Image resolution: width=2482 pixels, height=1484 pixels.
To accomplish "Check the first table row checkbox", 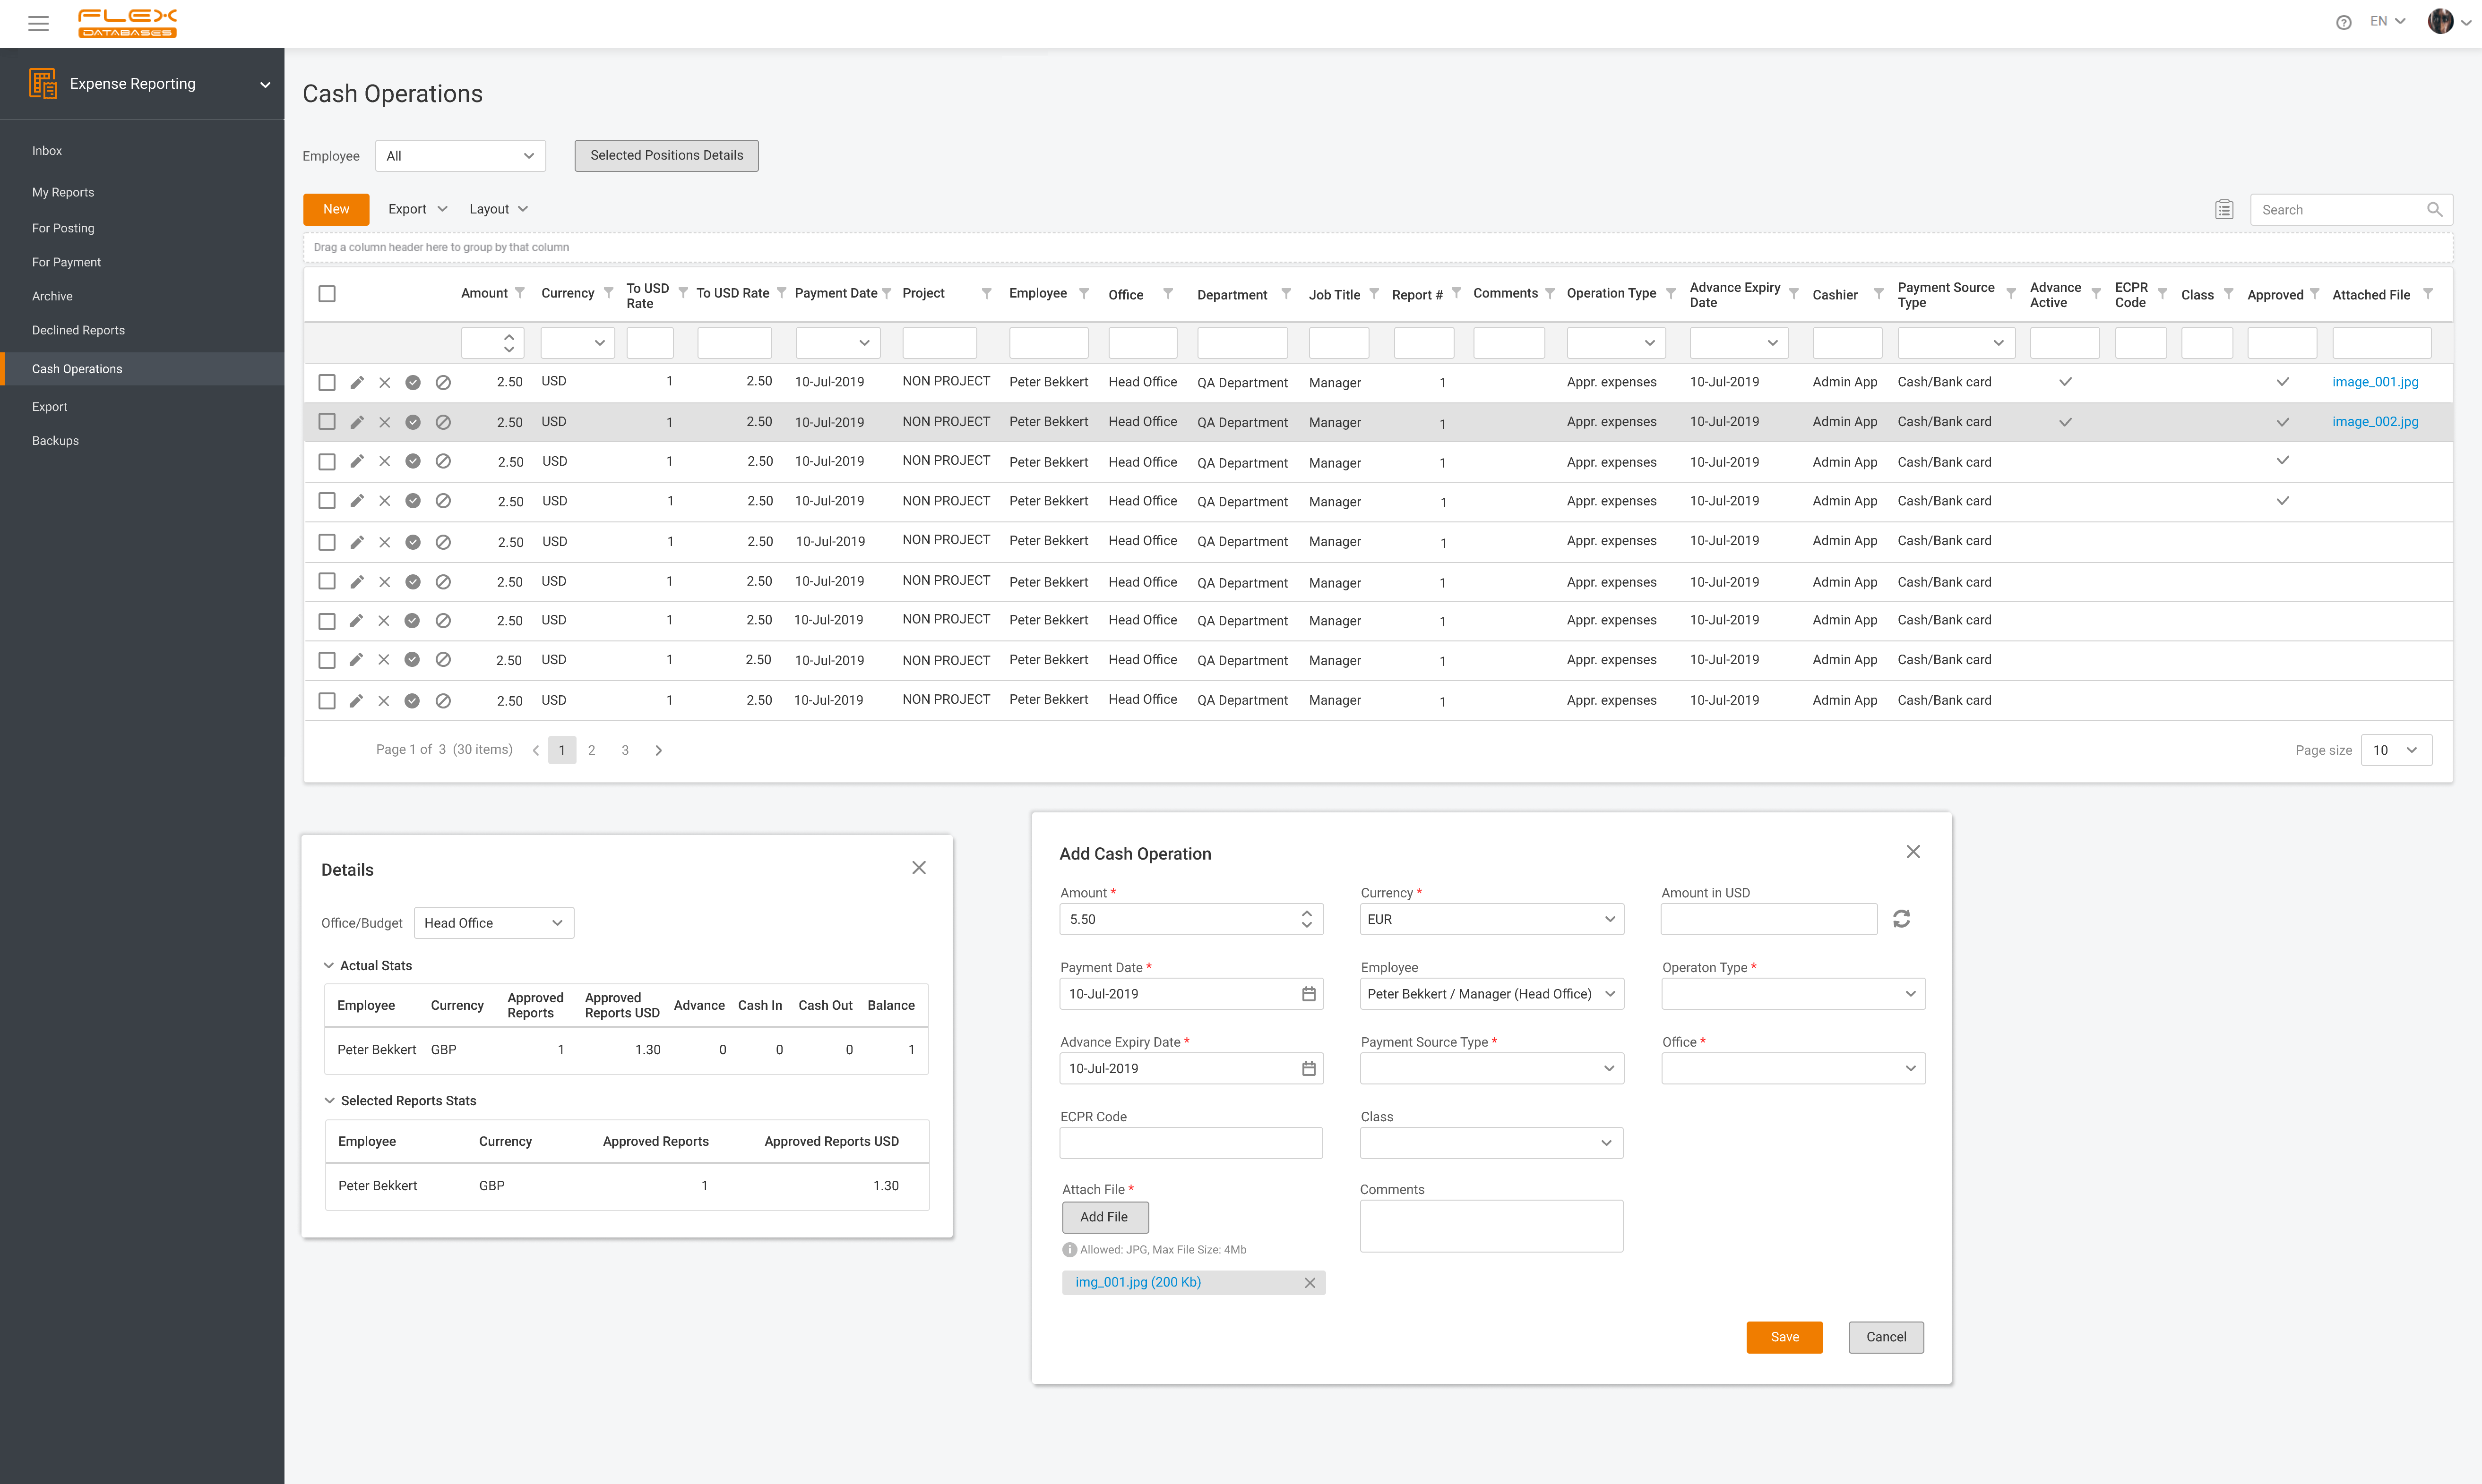I will click(x=326, y=382).
